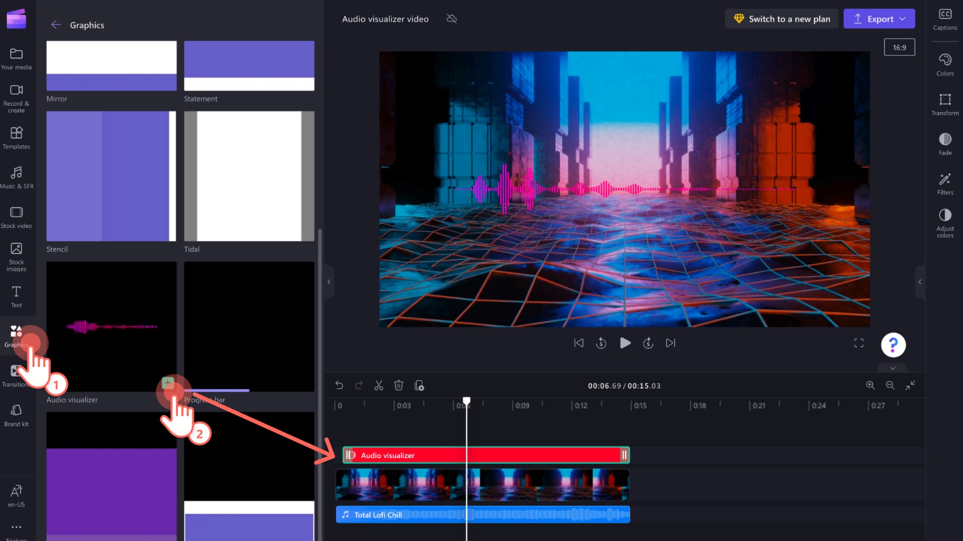This screenshot has height=541, width=963.
Task: Select the Statement graphic thumbnail
Action: tap(249, 66)
